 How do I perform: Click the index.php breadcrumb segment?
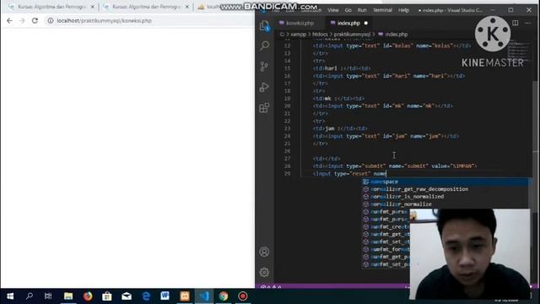[x=396, y=35]
